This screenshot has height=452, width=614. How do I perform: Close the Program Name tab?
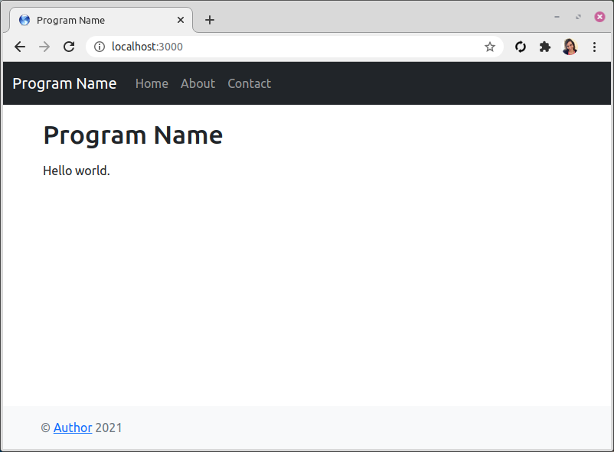(181, 20)
